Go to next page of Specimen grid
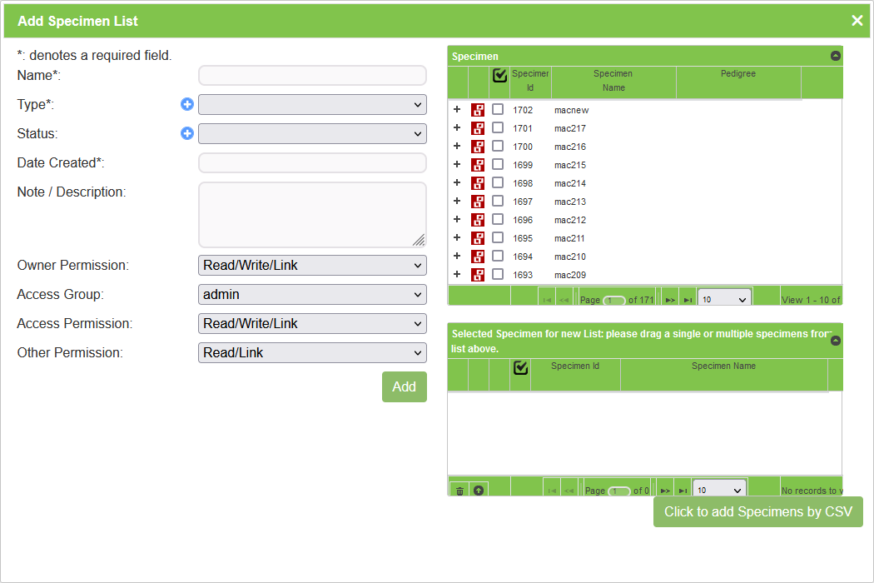This screenshot has width=874, height=583. 669,299
